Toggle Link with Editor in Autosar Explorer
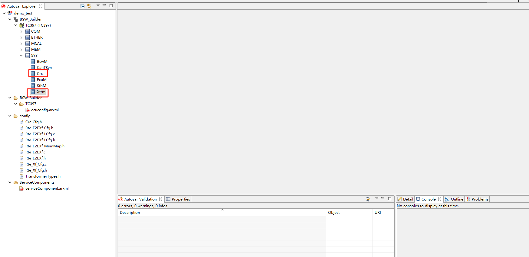Image resolution: width=529 pixels, height=257 pixels. click(89, 6)
